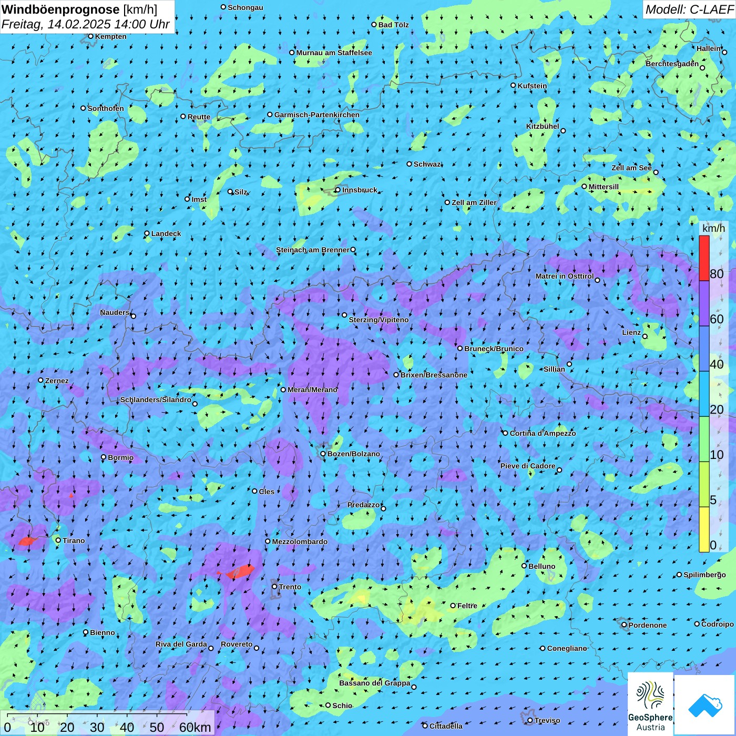
Task: Click the 'Bruneck/Brunico' label
Action: (x=494, y=349)
